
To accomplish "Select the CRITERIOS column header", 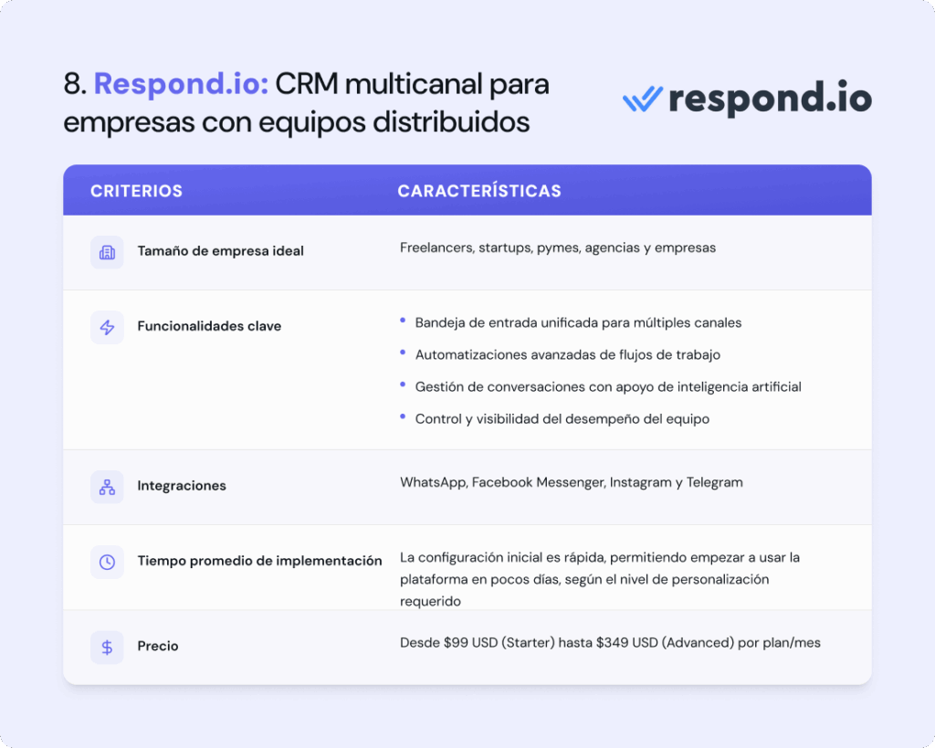I will point(136,191).
